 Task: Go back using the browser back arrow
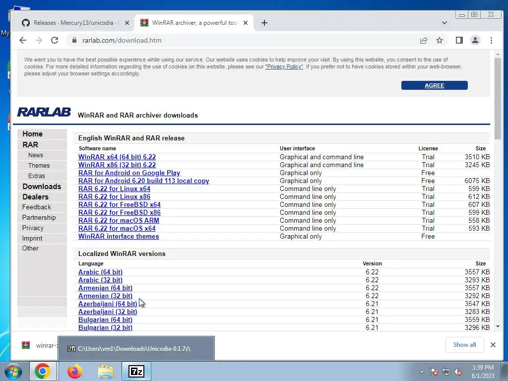point(23,41)
